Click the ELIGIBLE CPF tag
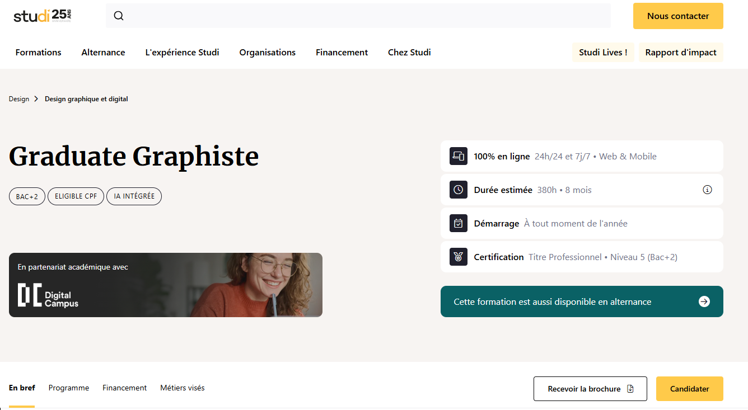Image resolution: width=748 pixels, height=410 pixels. click(x=76, y=196)
